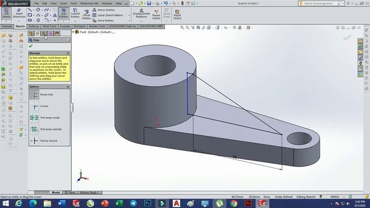The height and width of the screenshot is (208, 370).
Task: Open the Convert Entities dropdown arrow
Action: pos(75,21)
